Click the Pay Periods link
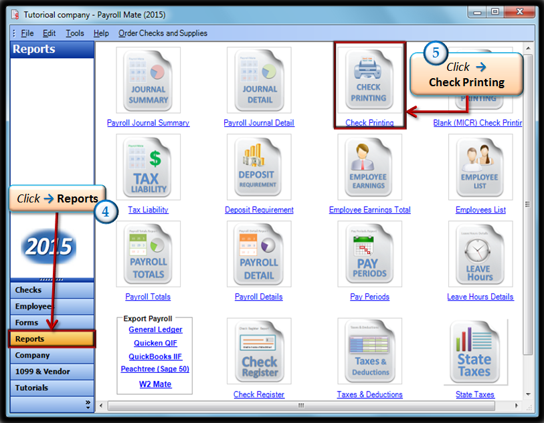The image size is (544, 423). tap(369, 297)
